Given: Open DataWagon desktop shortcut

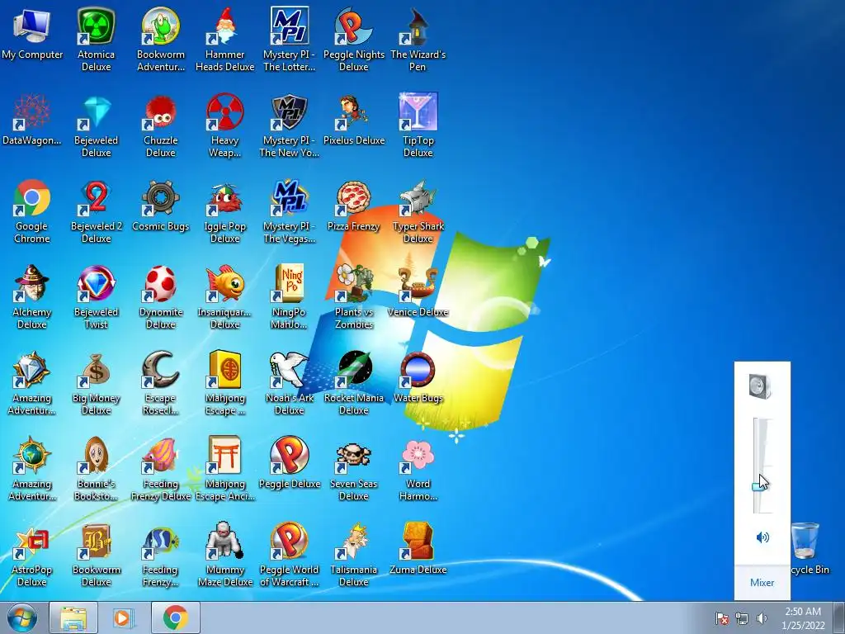Looking at the screenshot, I should point(32,120).
